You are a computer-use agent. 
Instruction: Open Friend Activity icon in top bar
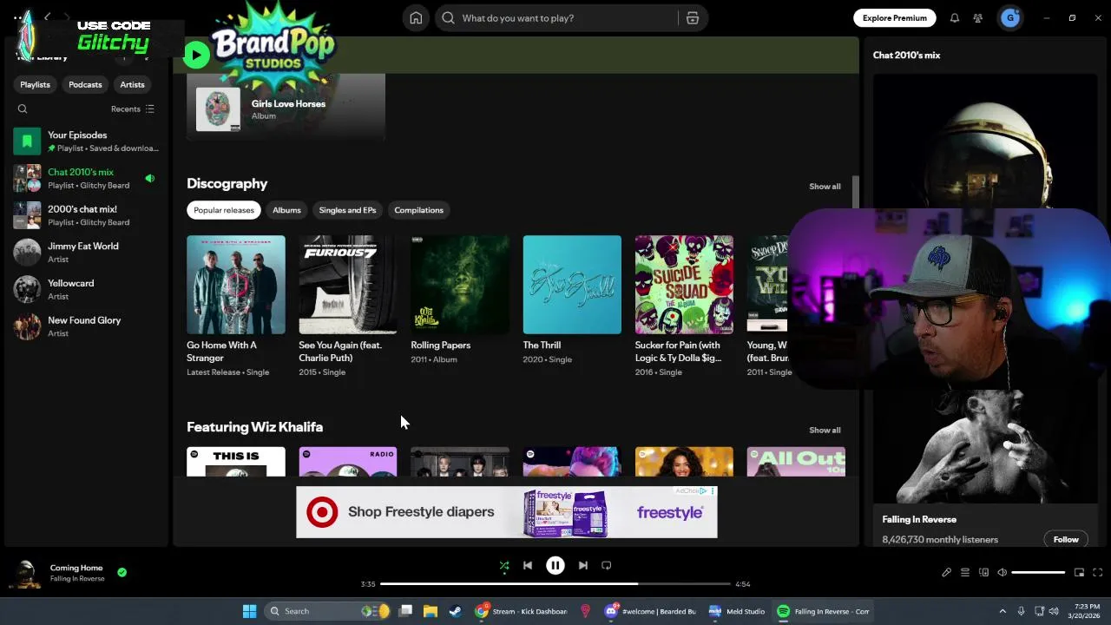tap(977, 18)
